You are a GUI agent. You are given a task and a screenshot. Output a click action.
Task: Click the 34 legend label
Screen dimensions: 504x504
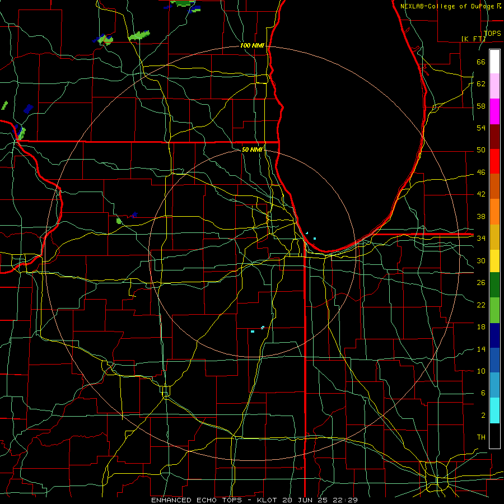click(x=481, y=239)
